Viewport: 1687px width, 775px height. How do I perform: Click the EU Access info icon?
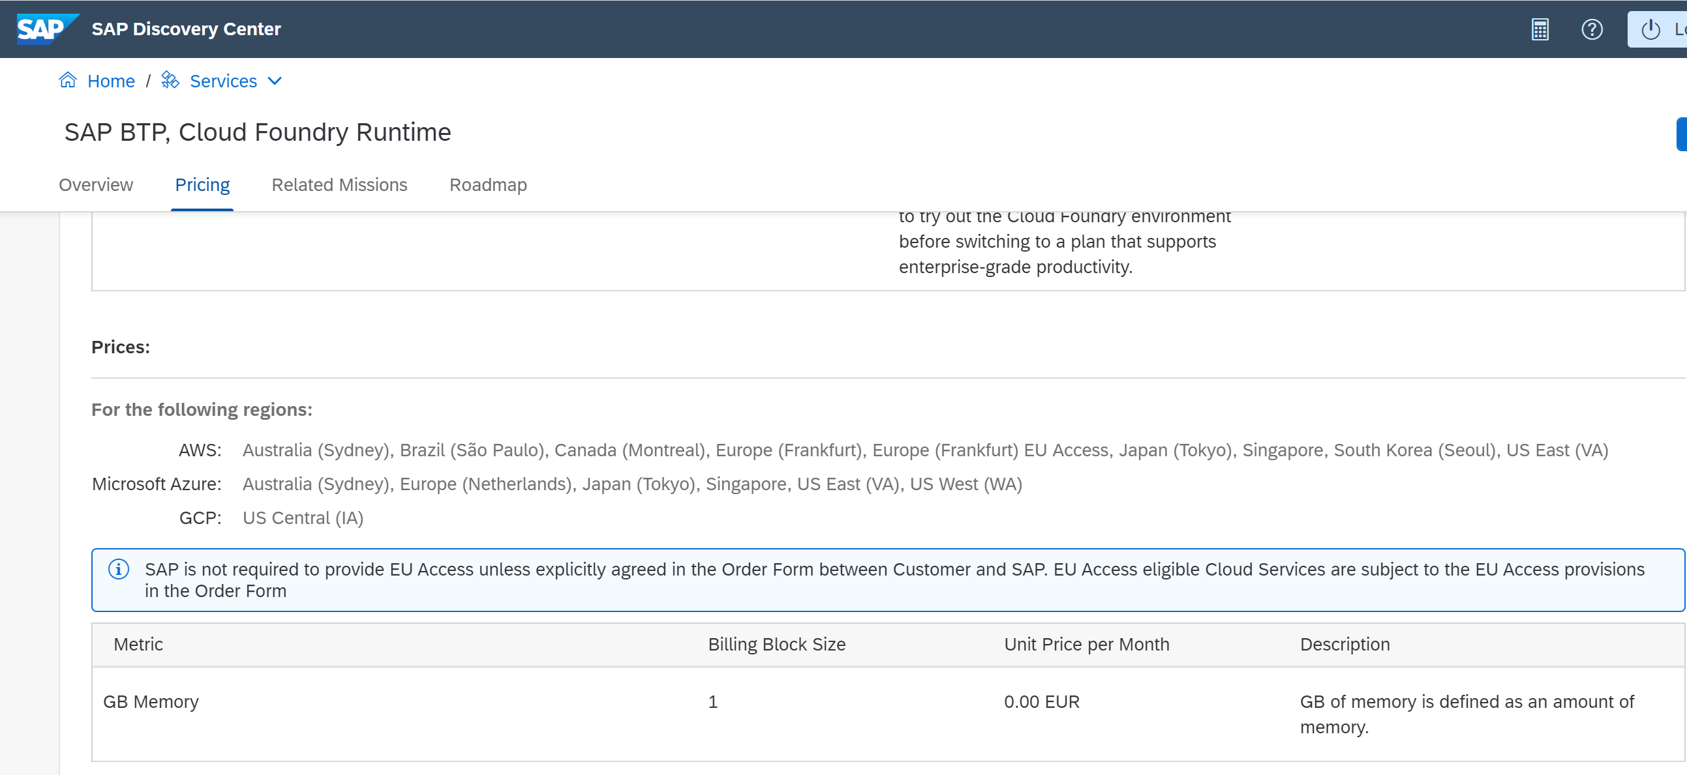(x=119, y=569)
